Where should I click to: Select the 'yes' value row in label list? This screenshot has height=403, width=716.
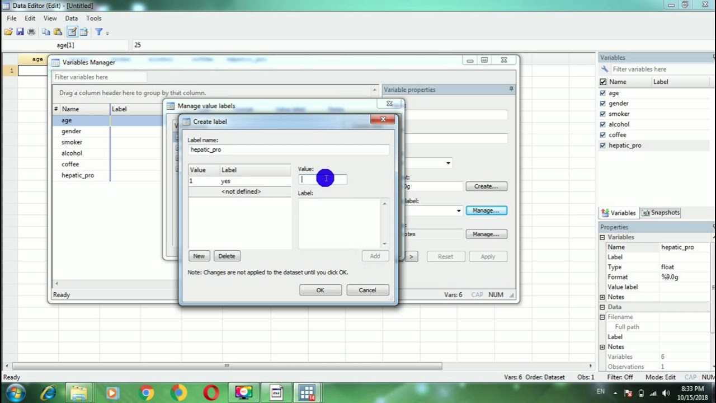point(239,181)
